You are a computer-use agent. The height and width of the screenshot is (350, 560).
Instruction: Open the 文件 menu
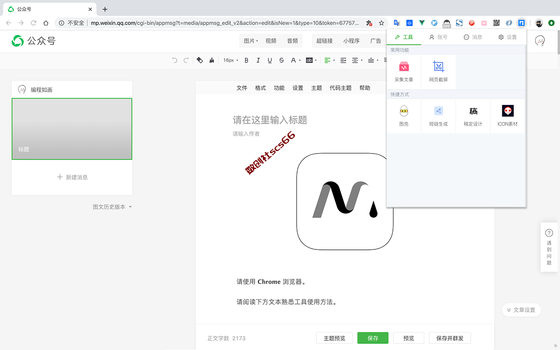242,88
